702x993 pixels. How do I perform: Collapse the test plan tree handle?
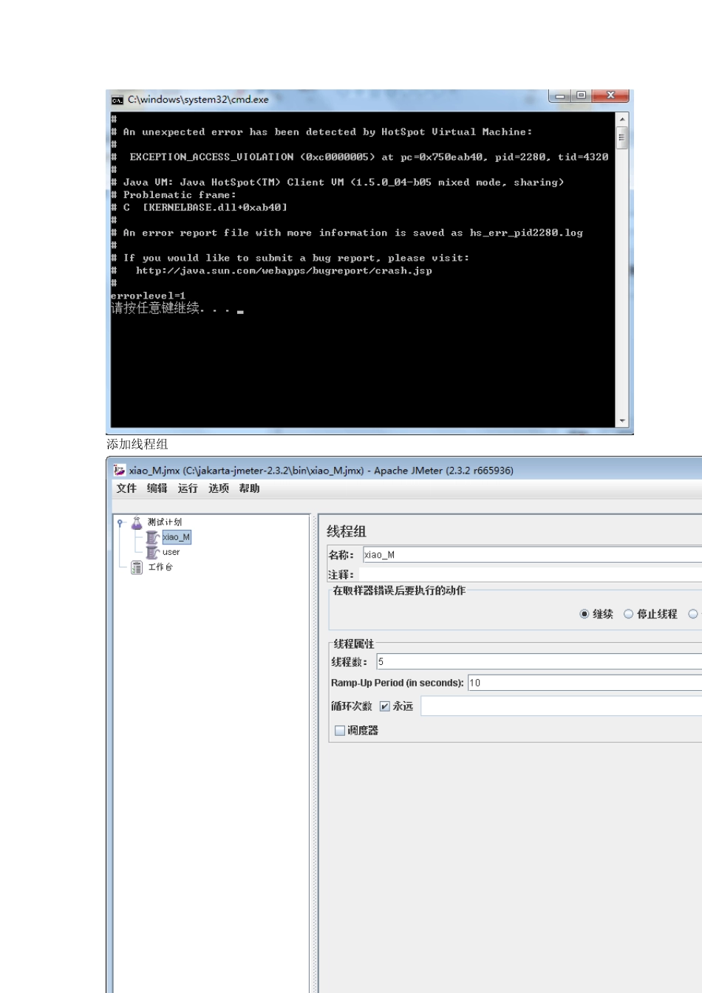[120, 522]
